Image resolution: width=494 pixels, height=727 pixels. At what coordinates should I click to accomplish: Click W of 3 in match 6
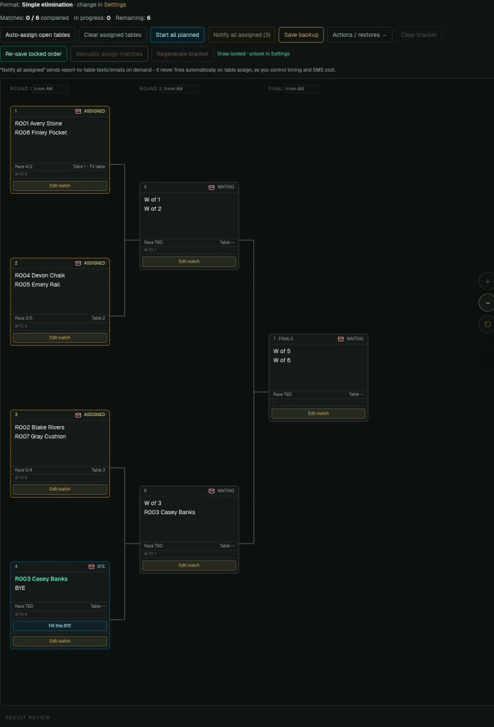point(153,503)
